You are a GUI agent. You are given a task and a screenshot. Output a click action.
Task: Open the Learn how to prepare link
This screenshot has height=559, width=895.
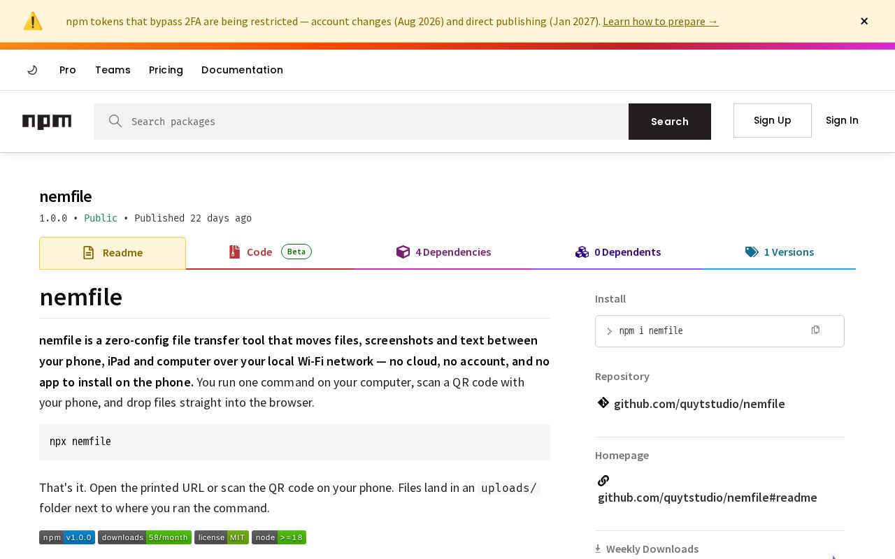661,21
